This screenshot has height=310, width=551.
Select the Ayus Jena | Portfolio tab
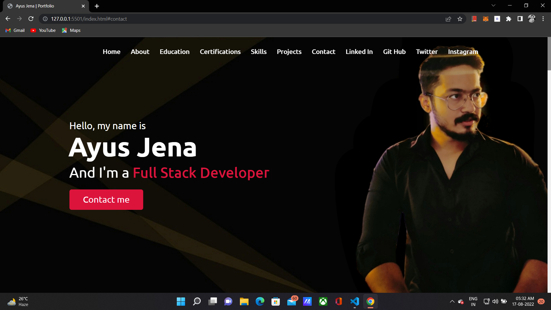46,6
